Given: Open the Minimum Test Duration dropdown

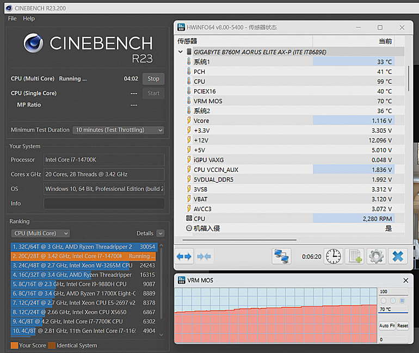Looking at the screenshot, I should pos(119,130).
